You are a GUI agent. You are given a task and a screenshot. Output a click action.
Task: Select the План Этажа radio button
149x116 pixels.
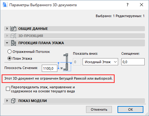(9, 58)
